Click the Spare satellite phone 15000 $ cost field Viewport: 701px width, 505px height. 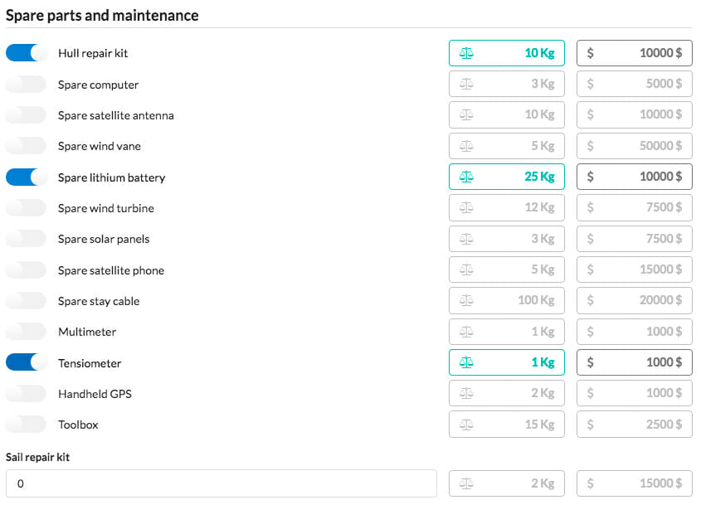pyautogui.click(x=635, y=270)
